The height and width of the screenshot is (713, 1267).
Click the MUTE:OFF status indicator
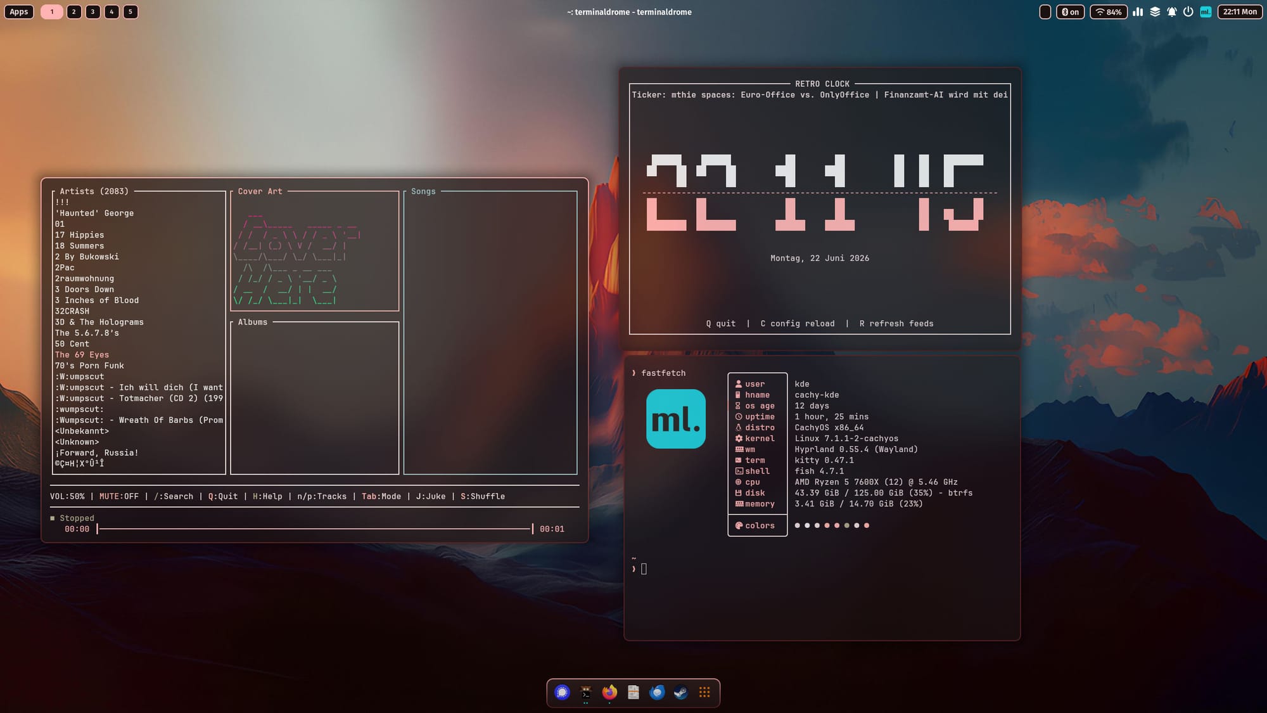tap(118, 496)
